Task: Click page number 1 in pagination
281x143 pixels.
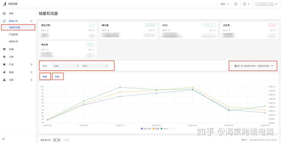Action: click(x=66, y=140)
